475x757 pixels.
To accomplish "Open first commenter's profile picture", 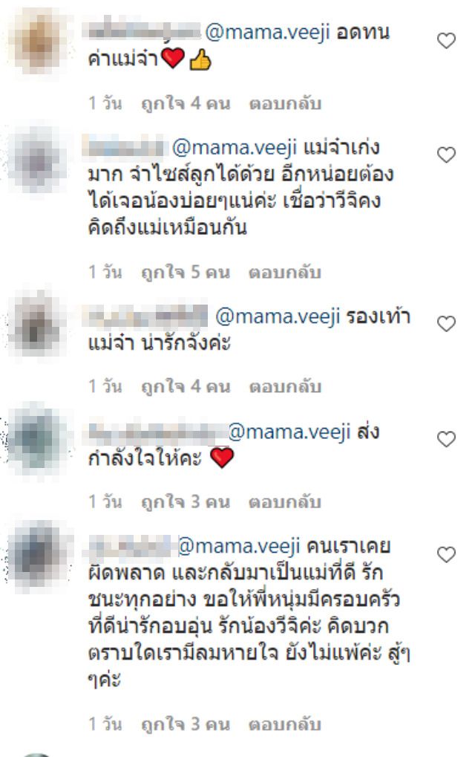I will pyautogui.click(x=38, y=42).
